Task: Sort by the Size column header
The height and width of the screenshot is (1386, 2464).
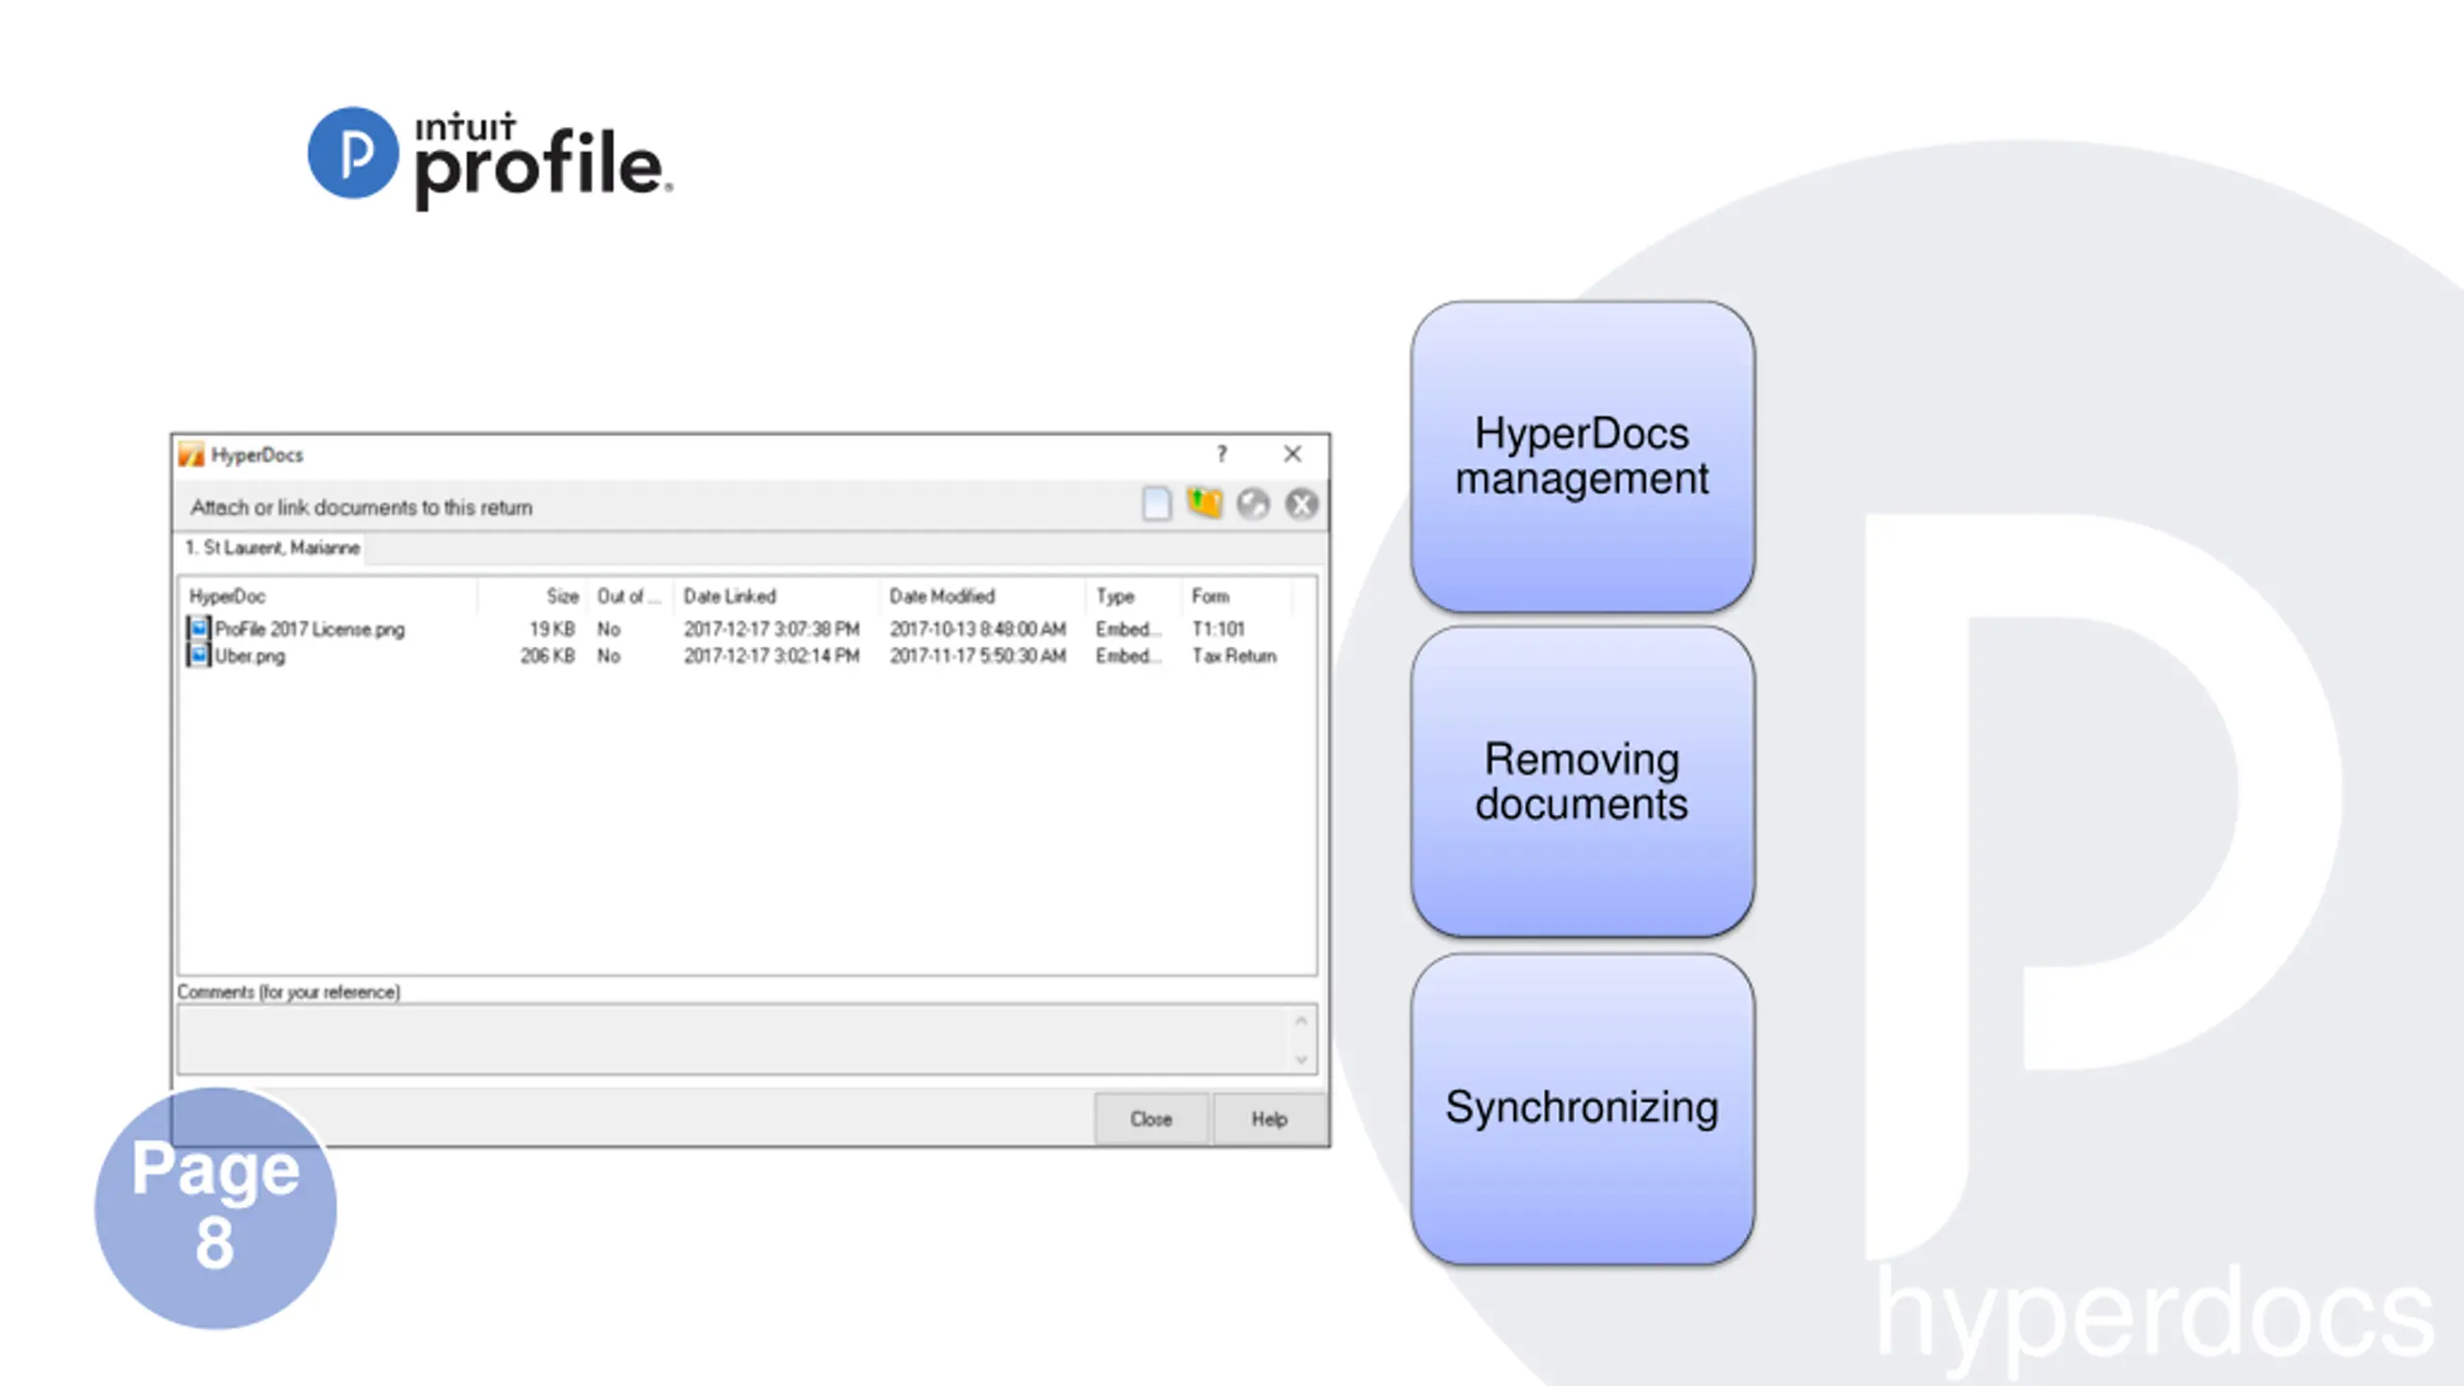Action: 562,596
